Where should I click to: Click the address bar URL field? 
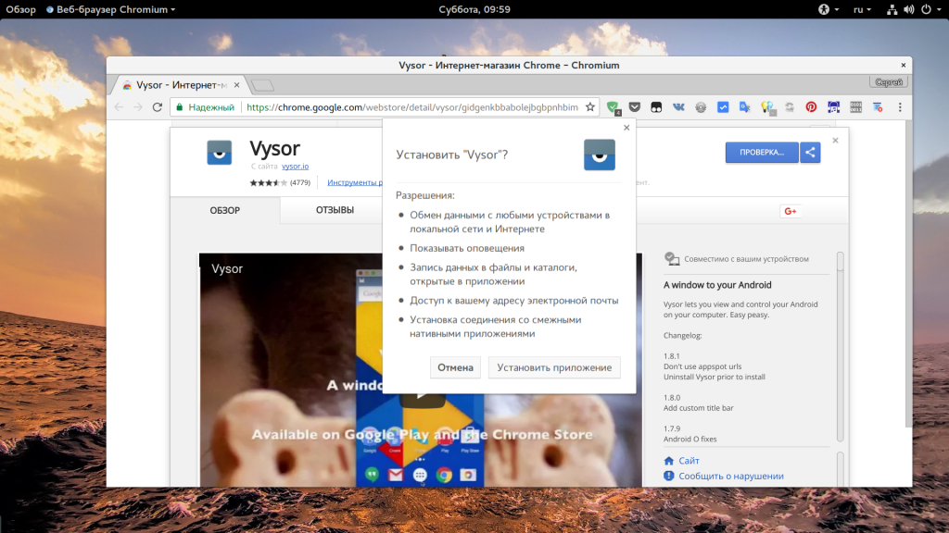(411, 107)
